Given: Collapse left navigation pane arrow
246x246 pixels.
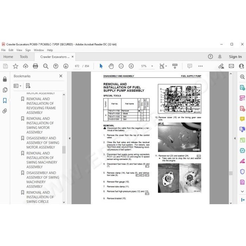Looking at the screenshot, I should (x=70, y=138).
